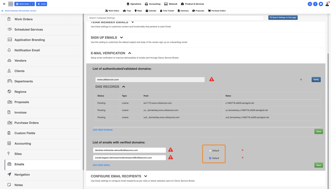Screen dimensions: 331x189
Task: Delete sonali.bagwe email row
Action: pyautogui.click(x=243, y=158)
